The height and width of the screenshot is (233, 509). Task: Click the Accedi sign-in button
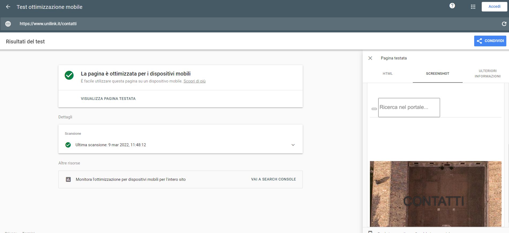(x=494, y=7)
